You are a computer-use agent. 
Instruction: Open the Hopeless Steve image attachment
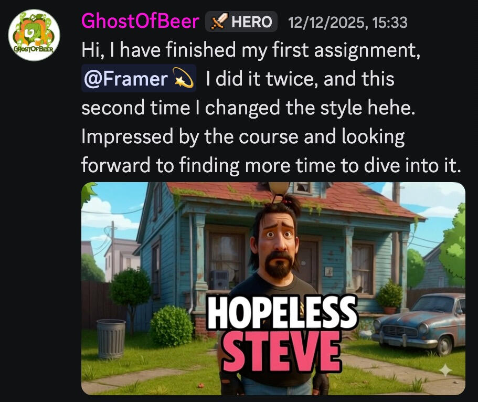point(273,289)
